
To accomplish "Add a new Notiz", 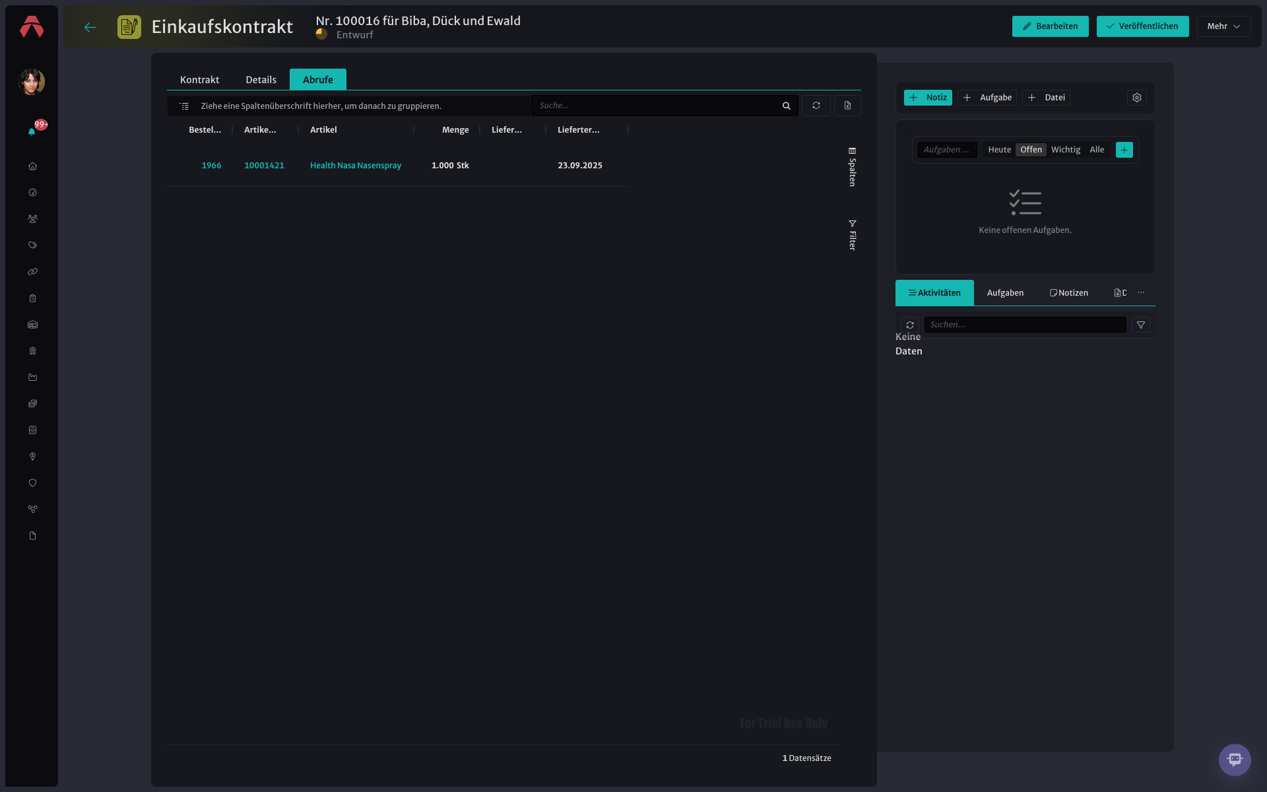I will [928, 98].
